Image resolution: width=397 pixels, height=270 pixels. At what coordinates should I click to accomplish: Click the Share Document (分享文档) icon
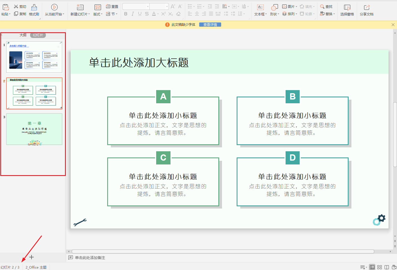click(366, 8)
